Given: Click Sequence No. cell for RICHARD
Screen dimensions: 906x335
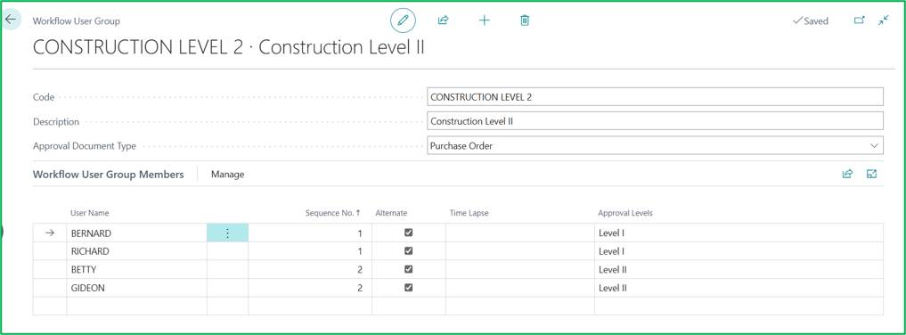Looking at the screenshot, I should (310, 252).
